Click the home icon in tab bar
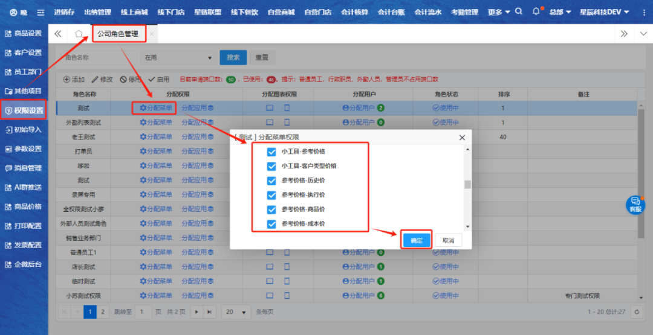Image resolution: width=653 pixels, height=335 pixels. 79,34
